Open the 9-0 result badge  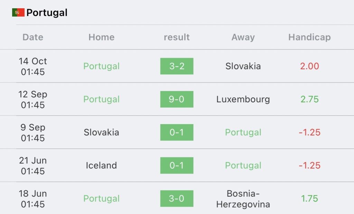(x=177, y=99)
